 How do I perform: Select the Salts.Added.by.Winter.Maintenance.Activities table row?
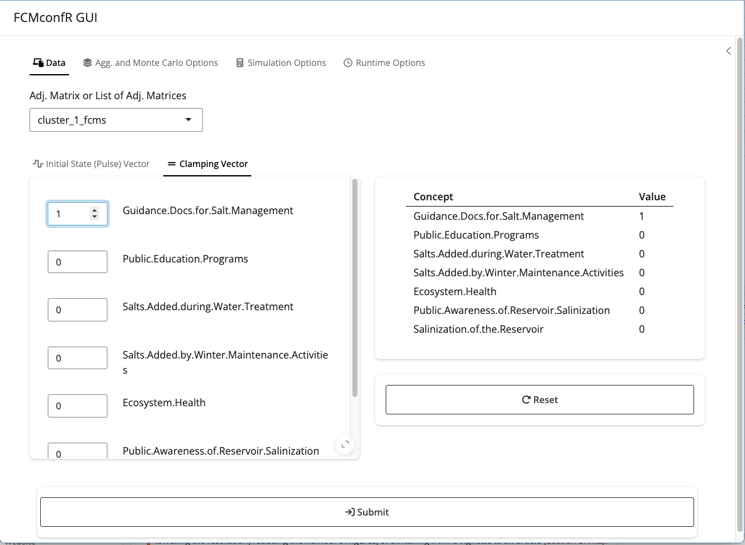(x=539, y=272)
